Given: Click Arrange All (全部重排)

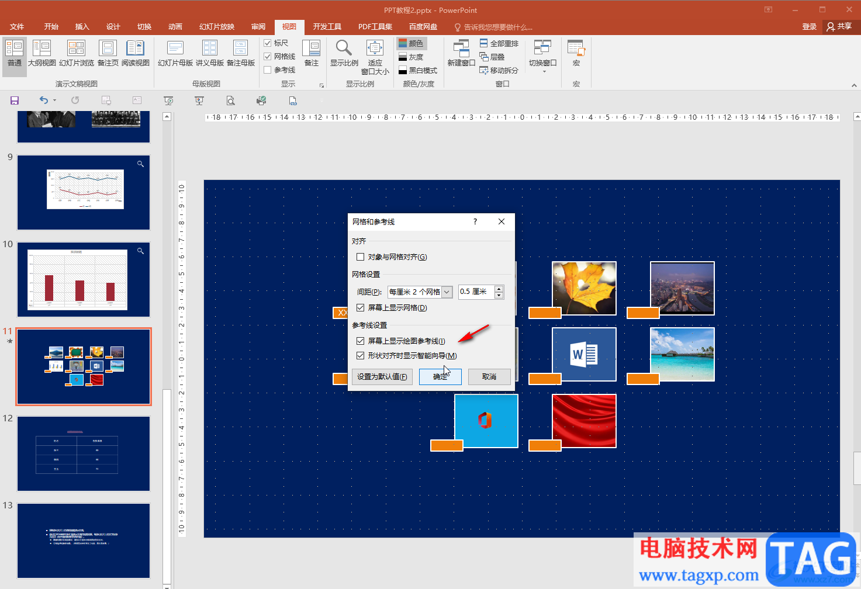Looking at the screenshot, I should tap(499, 43).
